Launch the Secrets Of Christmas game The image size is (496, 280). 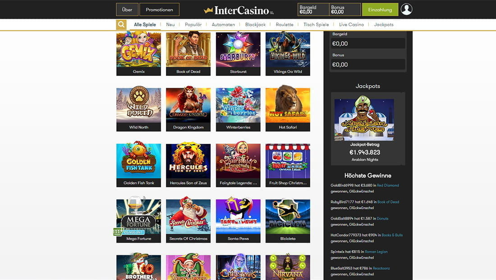point(188,220)
